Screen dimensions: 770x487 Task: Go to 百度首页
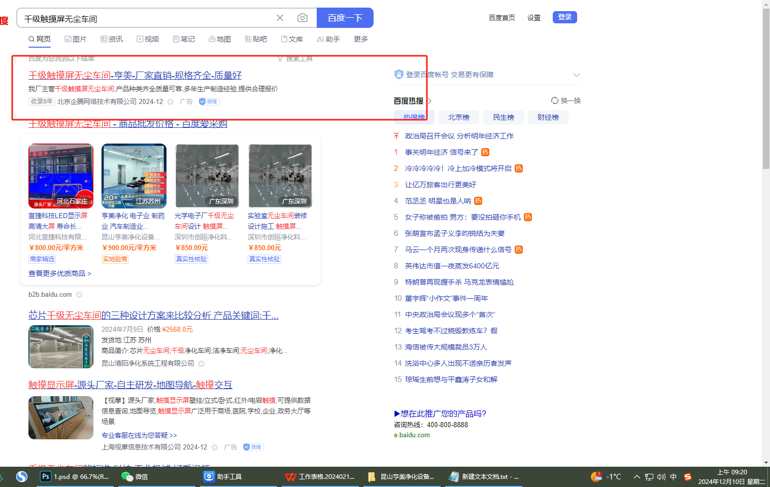(502, 18)
